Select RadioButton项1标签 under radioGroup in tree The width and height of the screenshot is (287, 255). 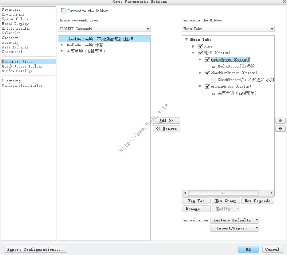click(x=236, y=66)
